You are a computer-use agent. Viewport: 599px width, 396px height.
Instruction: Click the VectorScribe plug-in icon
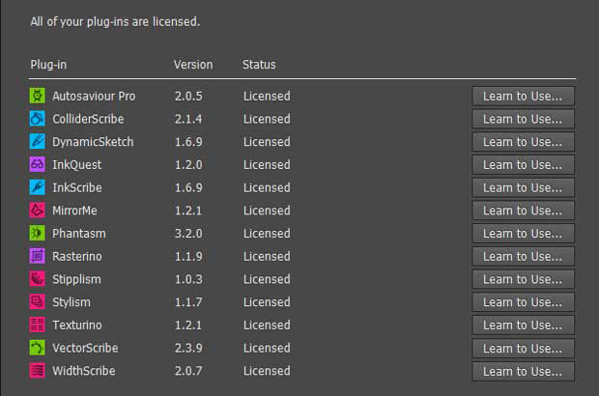click(38, 348)
